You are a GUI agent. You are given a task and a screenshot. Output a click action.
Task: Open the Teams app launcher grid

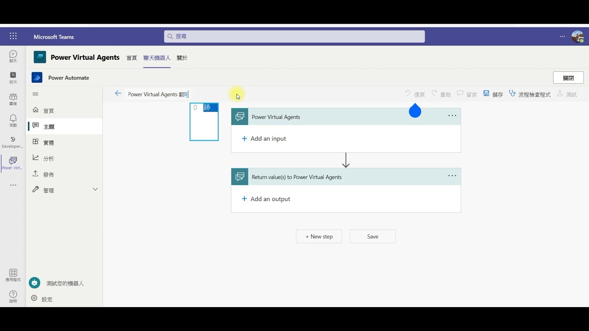click(13, 36)
